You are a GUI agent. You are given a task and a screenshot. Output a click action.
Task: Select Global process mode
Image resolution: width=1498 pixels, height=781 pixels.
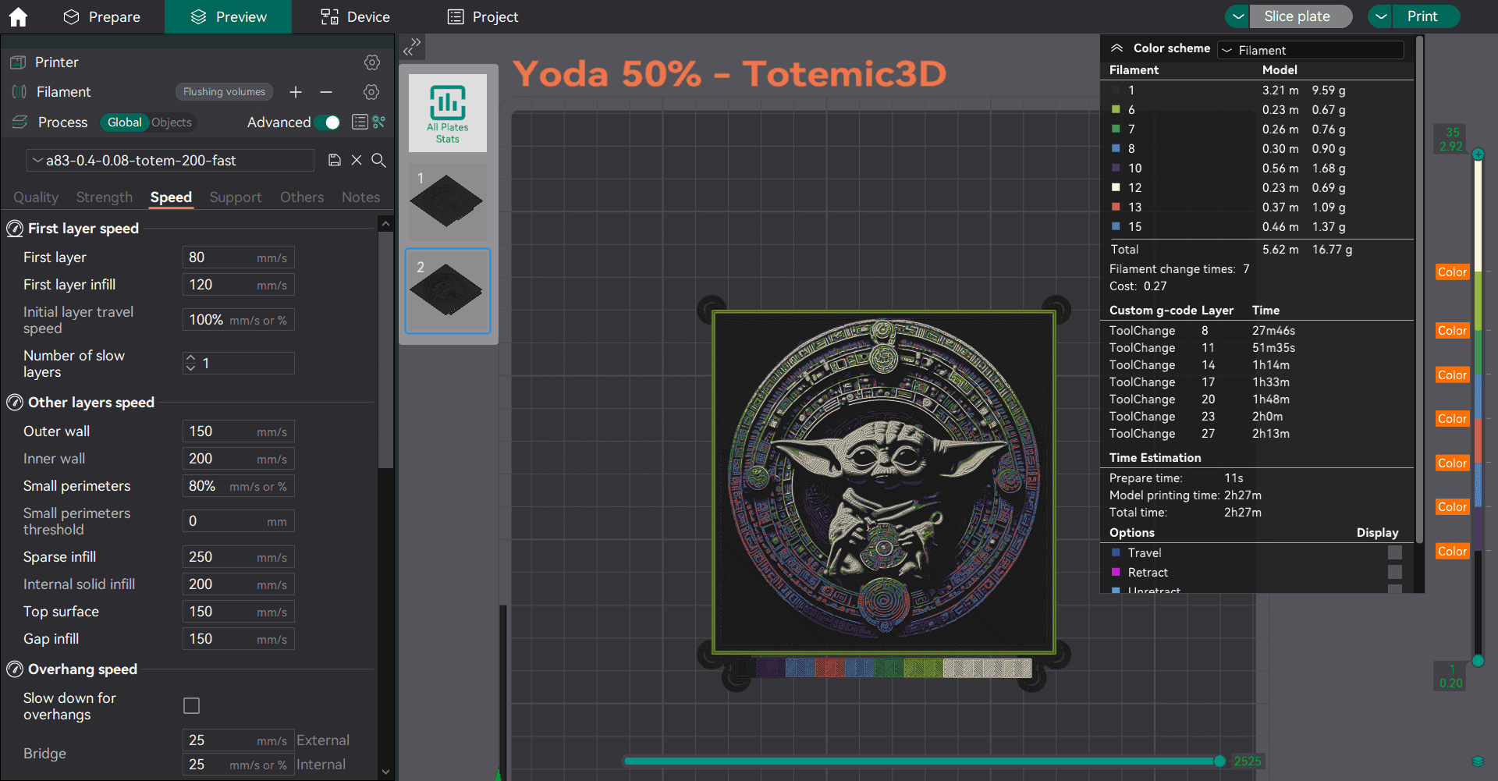click(x=124, y=122)
